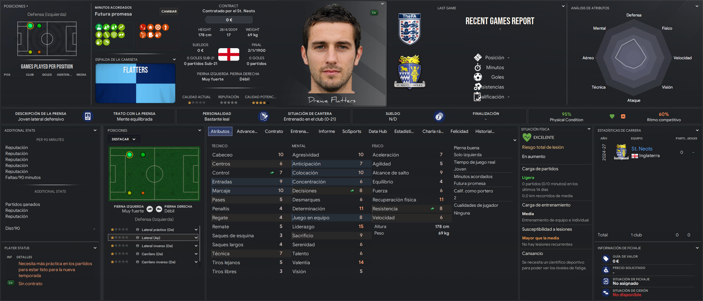Select the highlighted left-back dot on the pitch

click(x=129, y=155)
